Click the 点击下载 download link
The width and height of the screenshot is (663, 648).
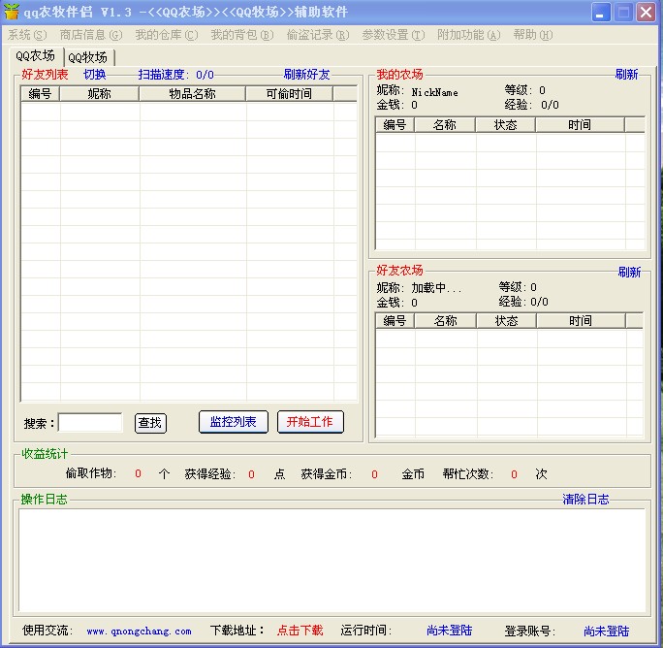[x=300, y=631]
